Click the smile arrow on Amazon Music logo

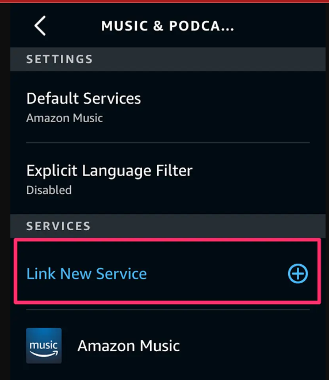point(44,354)
